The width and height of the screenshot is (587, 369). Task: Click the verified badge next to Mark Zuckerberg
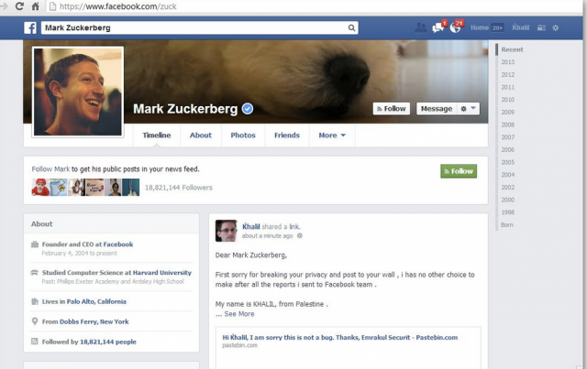[x=248, y=109]
